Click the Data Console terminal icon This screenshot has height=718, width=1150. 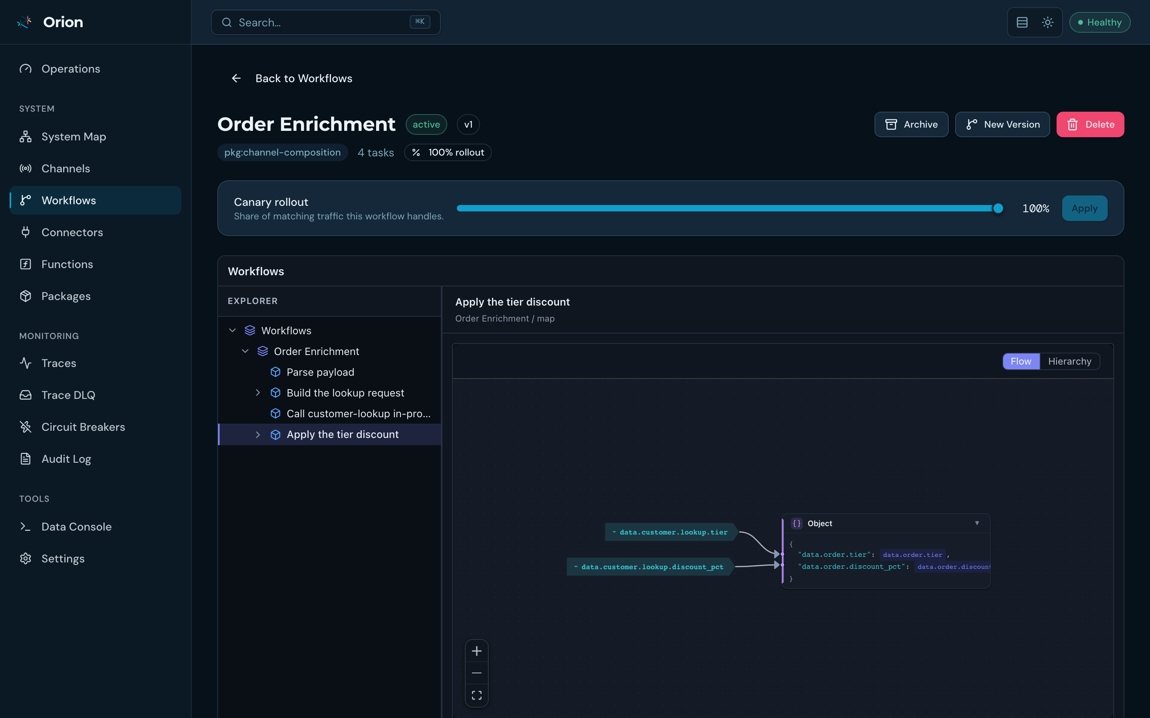(26, 527)
